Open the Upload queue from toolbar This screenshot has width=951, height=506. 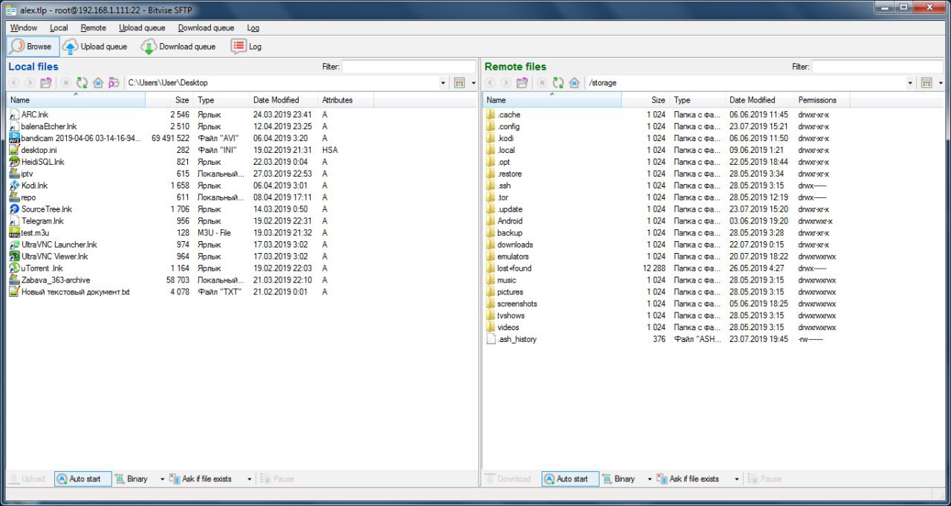95,46
